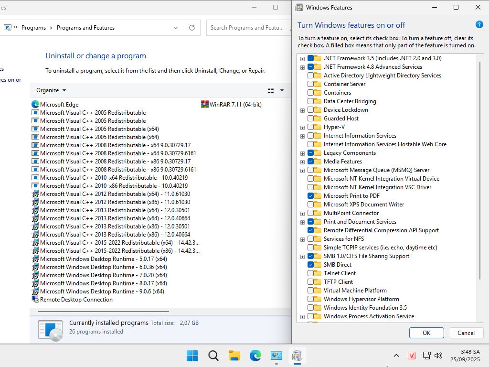Select Remote Desktop Connection icon in list
Image resolution: width=489 pixels, height=367 pixels.
35,300
